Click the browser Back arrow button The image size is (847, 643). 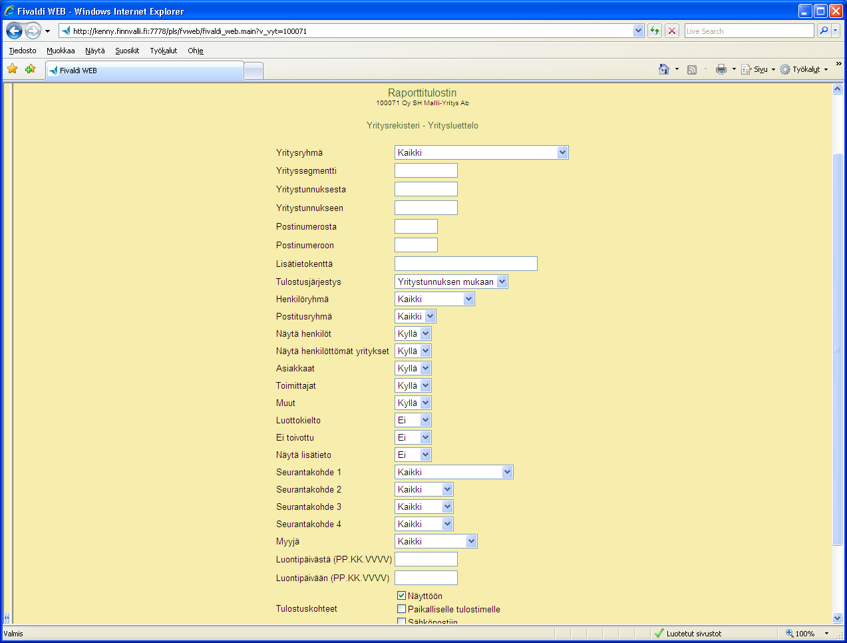(x=15, y=31)
